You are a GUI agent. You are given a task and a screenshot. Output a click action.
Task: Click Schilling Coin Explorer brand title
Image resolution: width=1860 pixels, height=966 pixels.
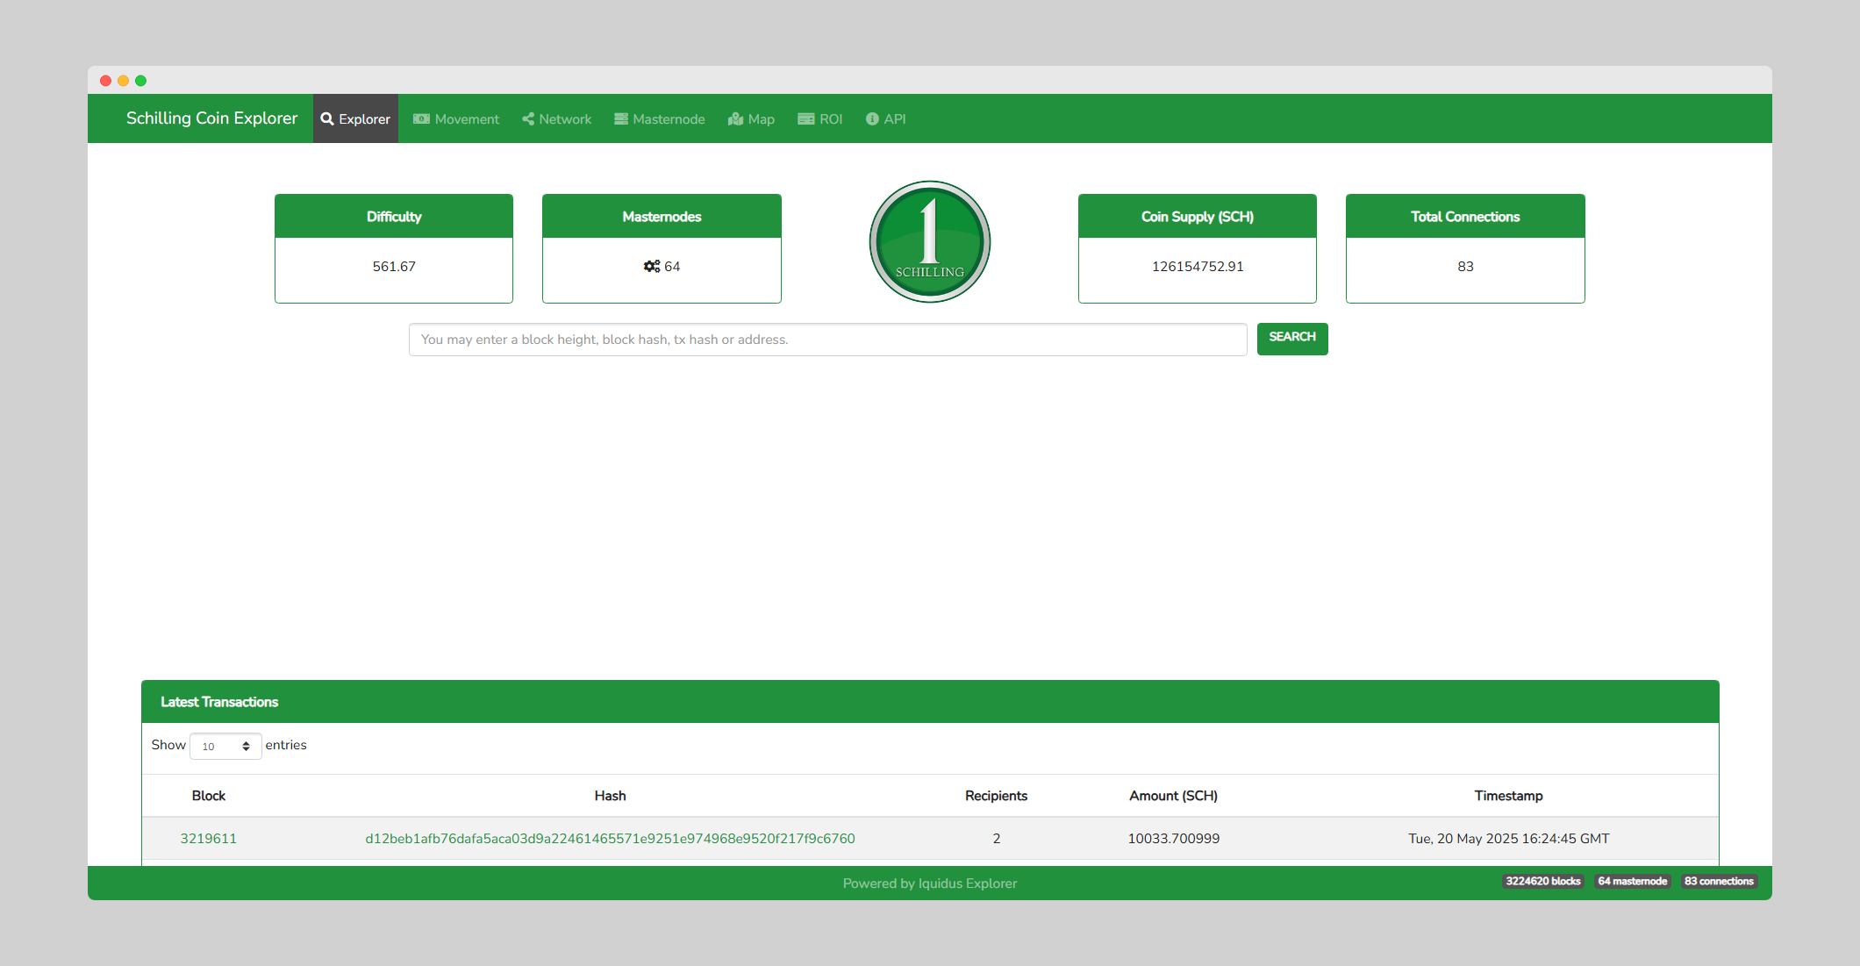pyautogui.click(x=211, y=118)
